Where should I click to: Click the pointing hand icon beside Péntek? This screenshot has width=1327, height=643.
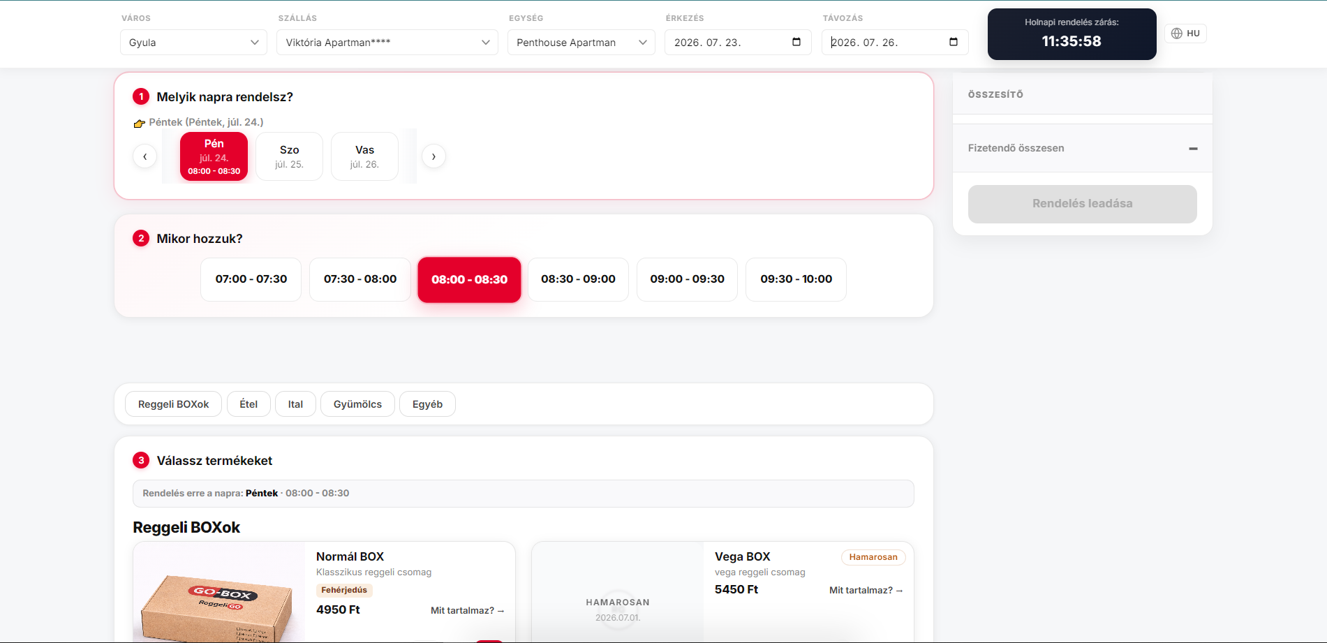coord(140,123)
